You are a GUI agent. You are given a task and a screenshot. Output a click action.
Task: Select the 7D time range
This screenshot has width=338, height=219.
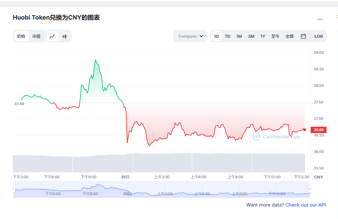click(x=227, y=36)
